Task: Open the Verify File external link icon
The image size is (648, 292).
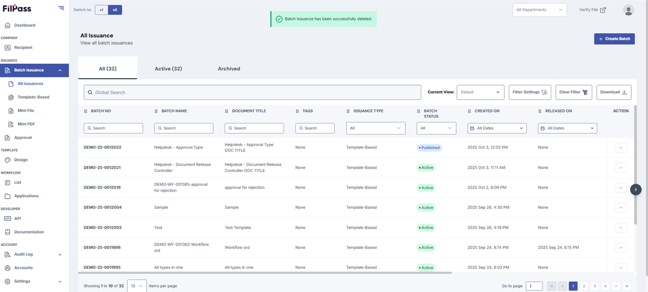Action: (603, 10)
